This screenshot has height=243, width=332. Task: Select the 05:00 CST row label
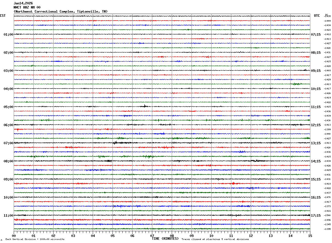[8, 107]
